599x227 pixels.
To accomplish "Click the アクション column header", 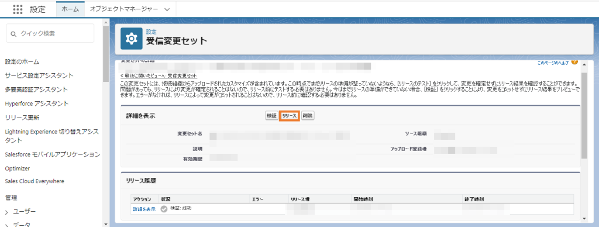I will point(142,200).
